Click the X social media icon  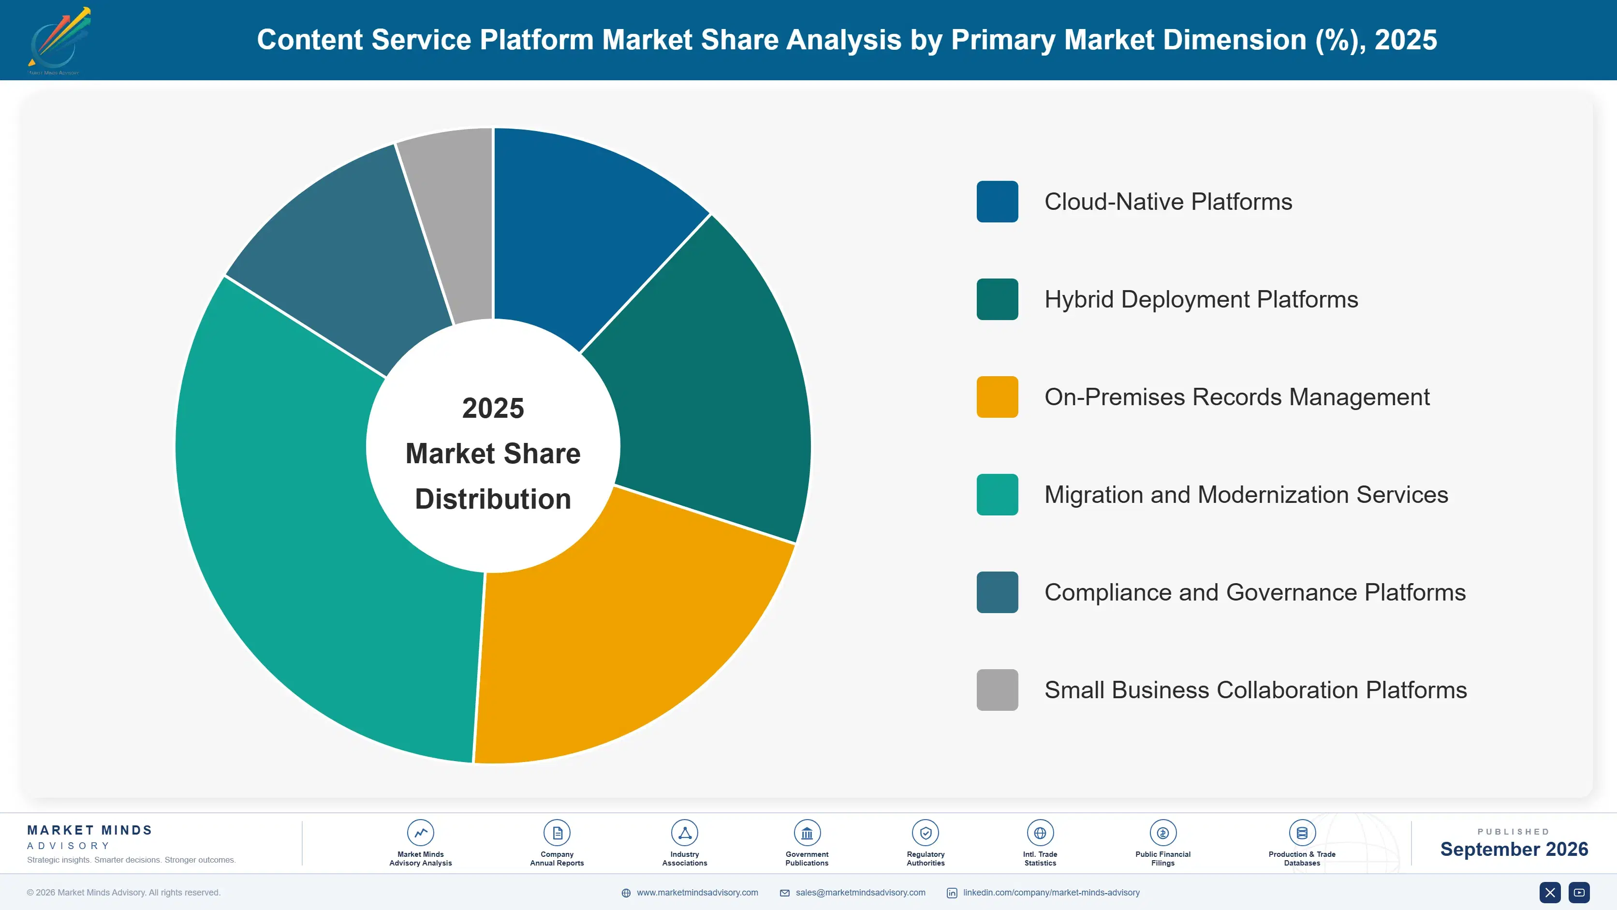point(1550,893)
